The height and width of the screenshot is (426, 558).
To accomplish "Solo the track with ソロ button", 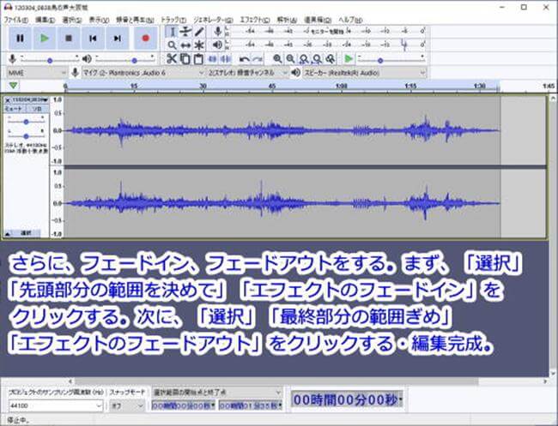I will coord(38,109).
